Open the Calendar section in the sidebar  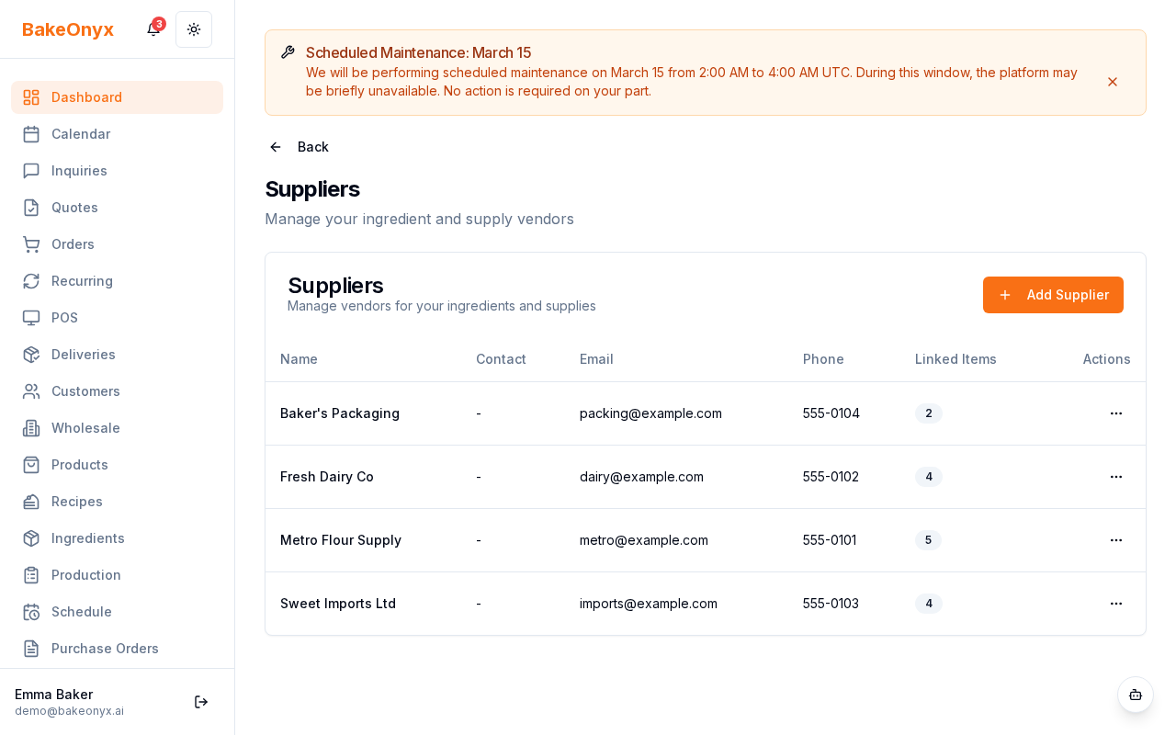click(81, 134)
